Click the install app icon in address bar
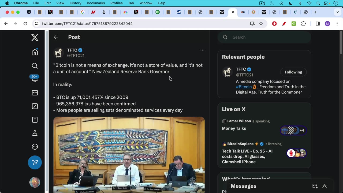This screenshot has height=193, width=343. (252, 24)
